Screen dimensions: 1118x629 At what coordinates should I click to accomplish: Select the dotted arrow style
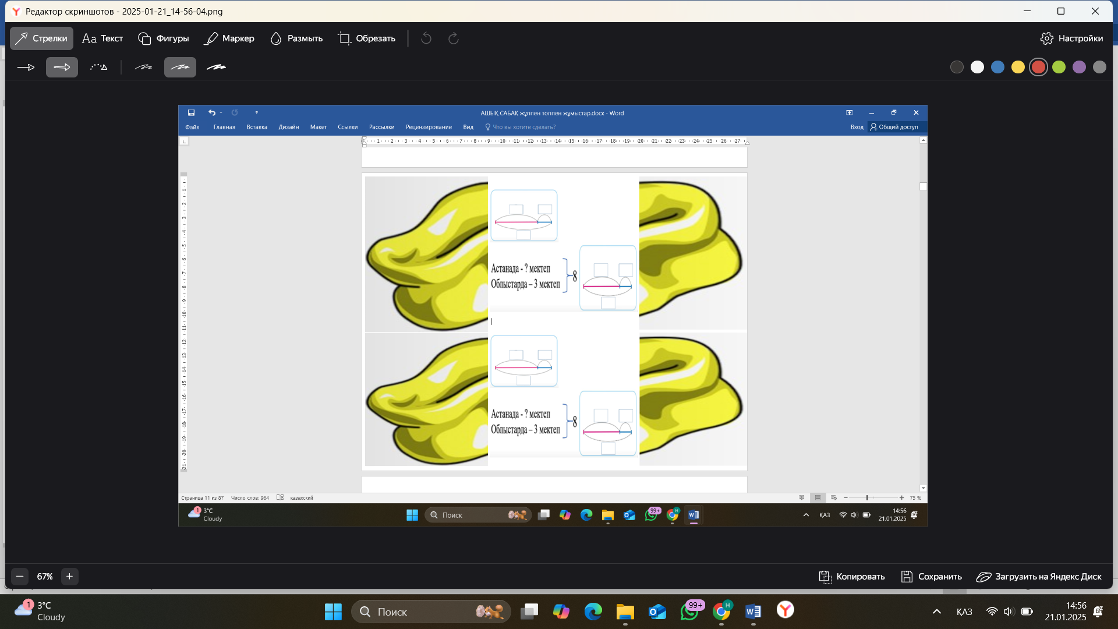pos(98,68)
